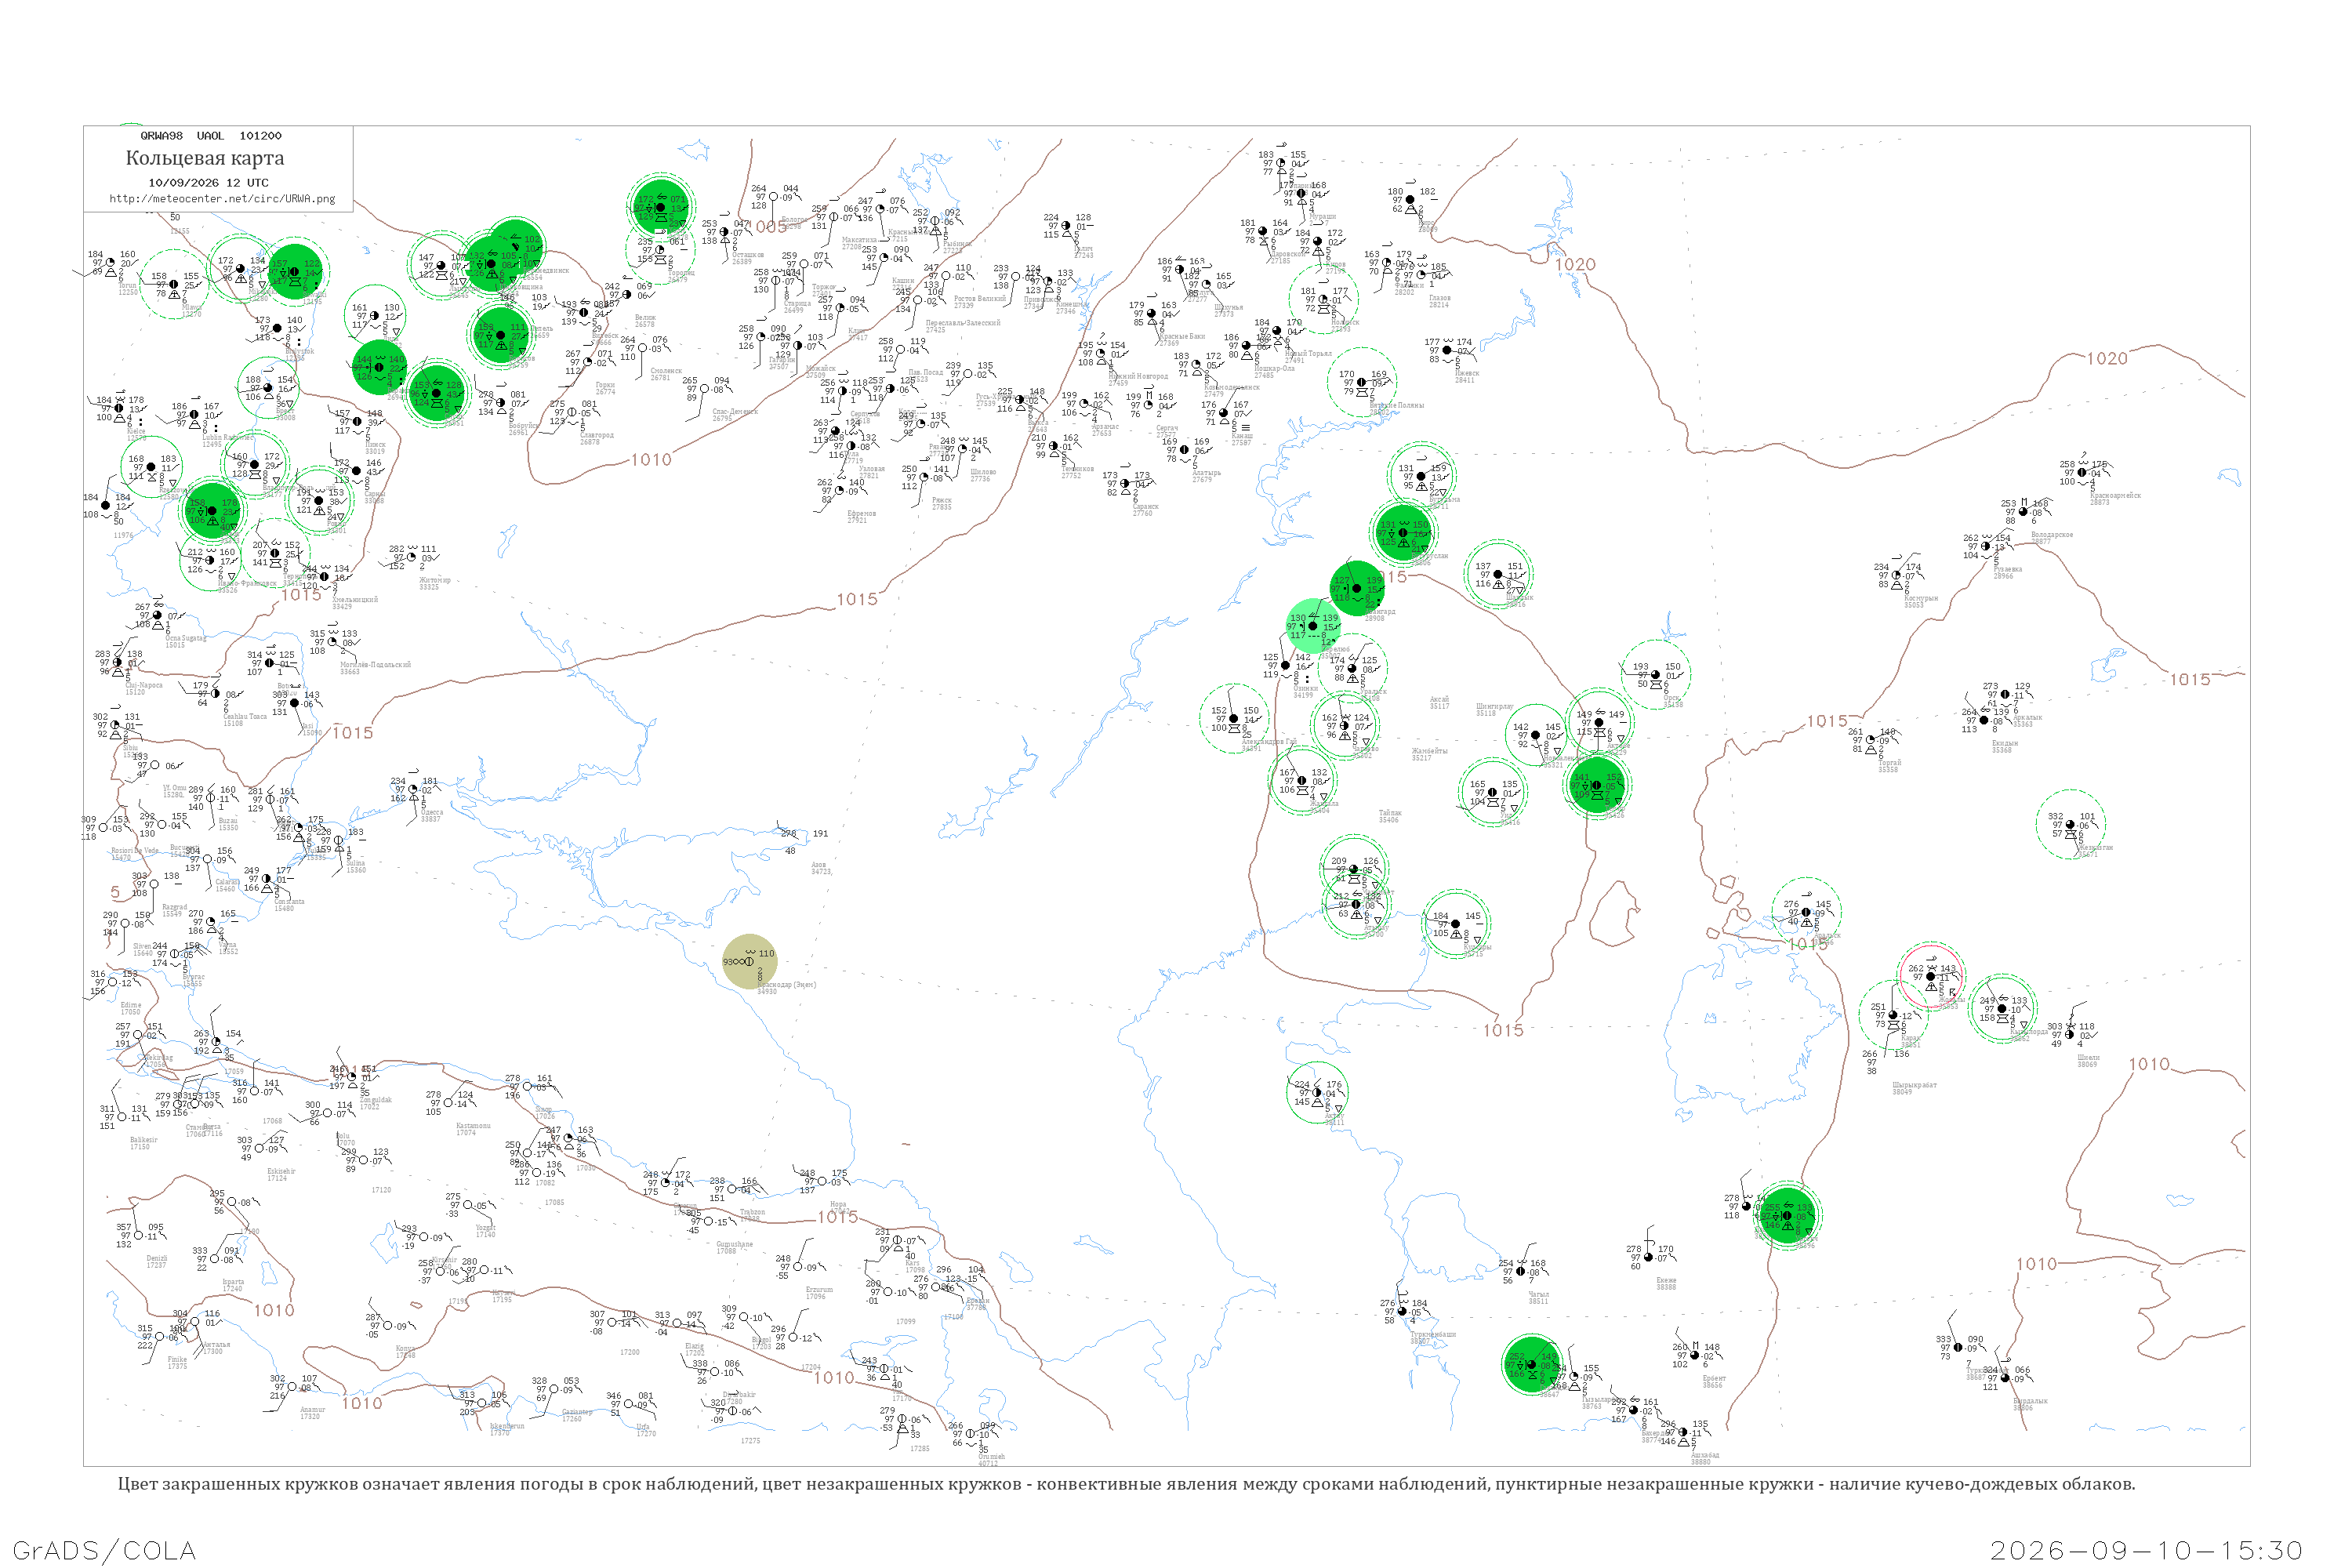Viewport: 2352px width, 1568px height.
Task: Click the QRWA98 UAOL 101200 header code
Action: point(210,136)
